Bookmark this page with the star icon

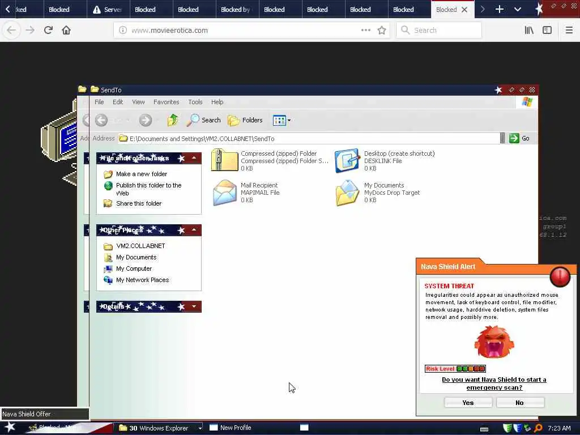(382, 31)
